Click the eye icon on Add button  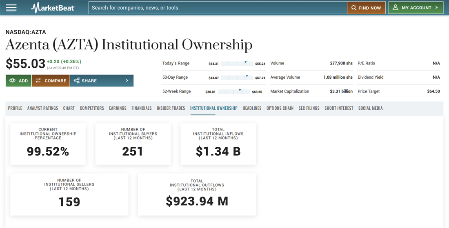coord(12,81)
